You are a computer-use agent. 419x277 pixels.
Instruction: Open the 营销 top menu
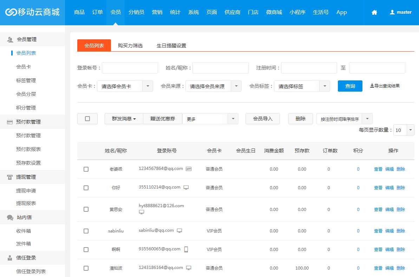point(157,12)
